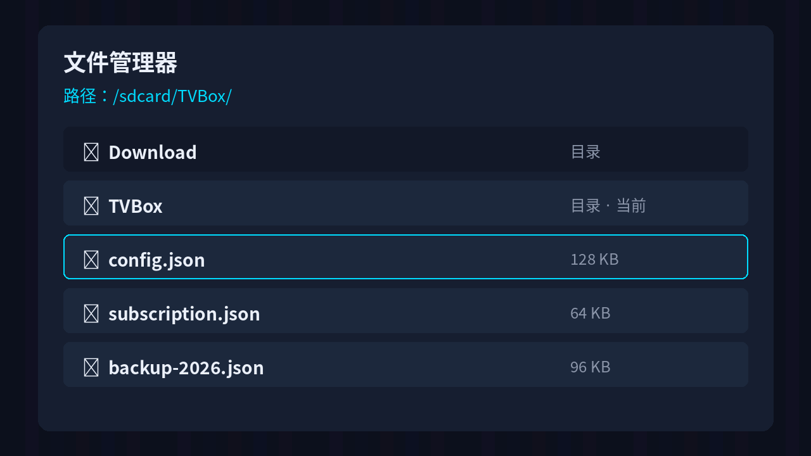Select the highlighted config.json file
The height and width of the screenshot is (456, 811).
click(405, 256)
